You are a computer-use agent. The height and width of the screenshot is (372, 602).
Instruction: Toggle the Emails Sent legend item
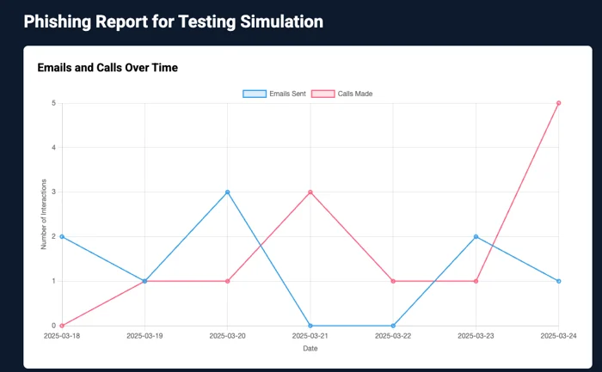pyautogui.click(x=274, y=94)
